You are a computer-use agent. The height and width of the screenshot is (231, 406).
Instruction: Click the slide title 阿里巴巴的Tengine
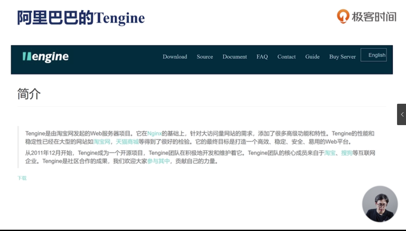[81, 18]
